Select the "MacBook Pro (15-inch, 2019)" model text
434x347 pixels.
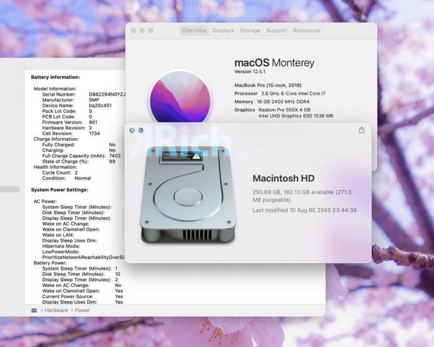click(x=268, y=85)
